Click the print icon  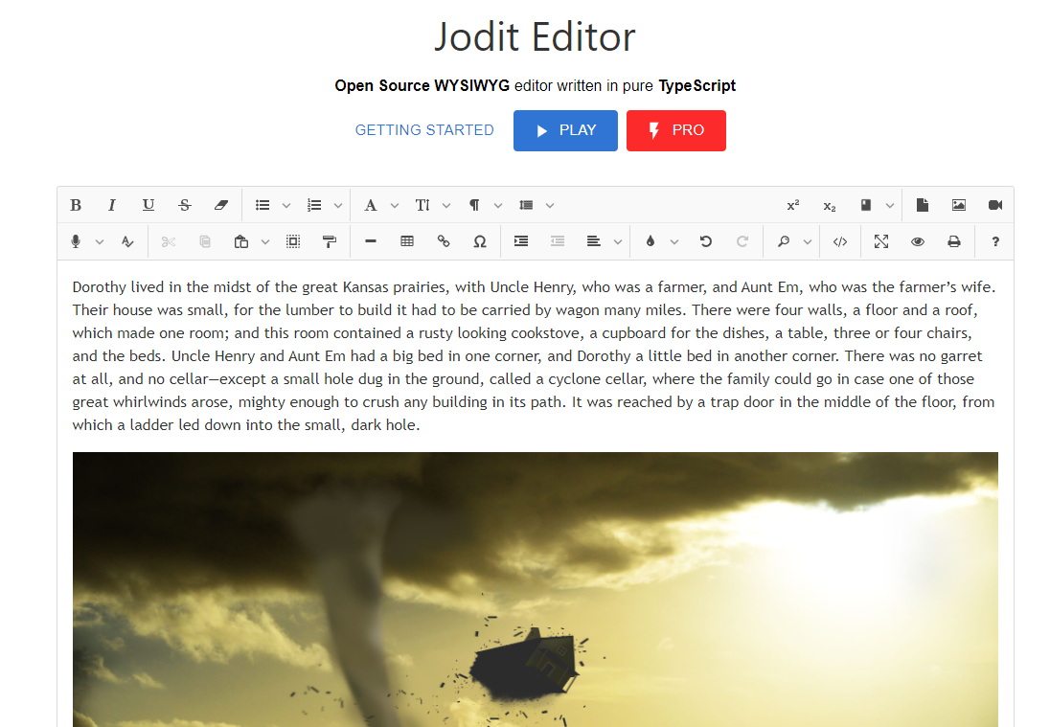(954, 241)
